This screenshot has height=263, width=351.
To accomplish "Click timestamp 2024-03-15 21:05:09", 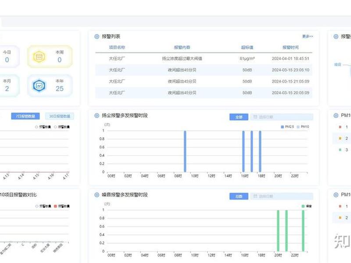I will [290, 82].
